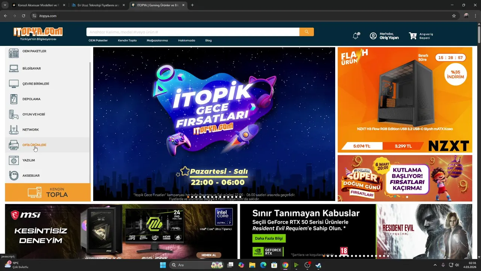
Task: Click the Giriş Yapın login link
Action: [389, 38]
